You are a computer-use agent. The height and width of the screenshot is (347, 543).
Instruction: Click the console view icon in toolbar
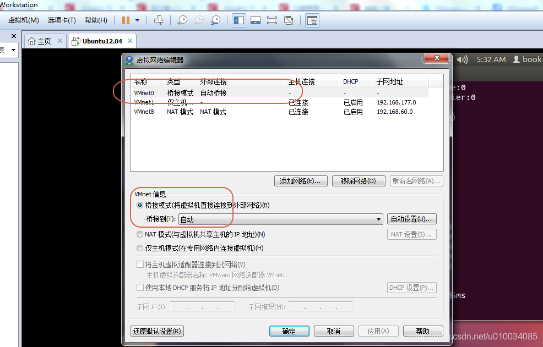312,20
